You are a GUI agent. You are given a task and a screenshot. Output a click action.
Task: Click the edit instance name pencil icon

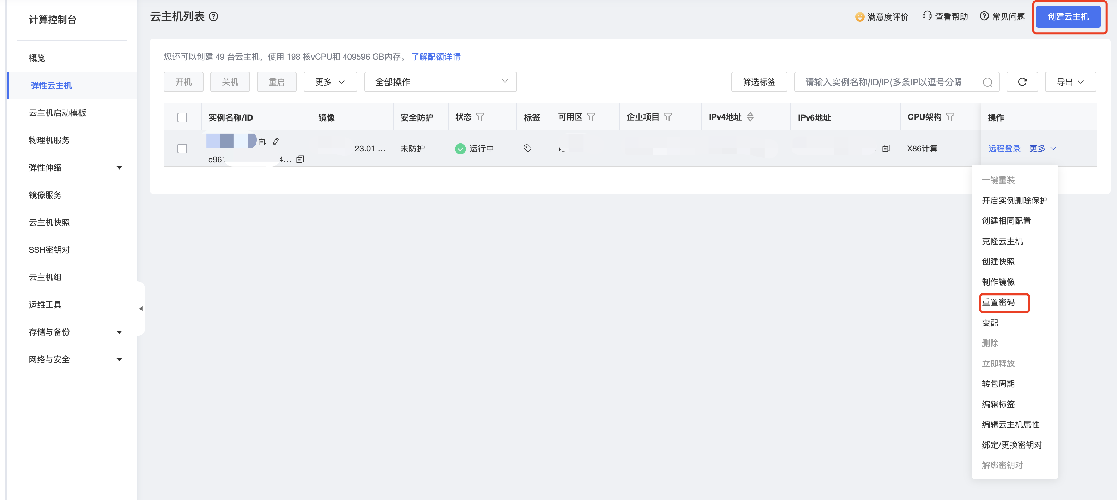[x=276, y=142]
